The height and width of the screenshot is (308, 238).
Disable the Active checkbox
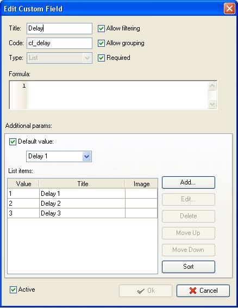tap(13, 289)
